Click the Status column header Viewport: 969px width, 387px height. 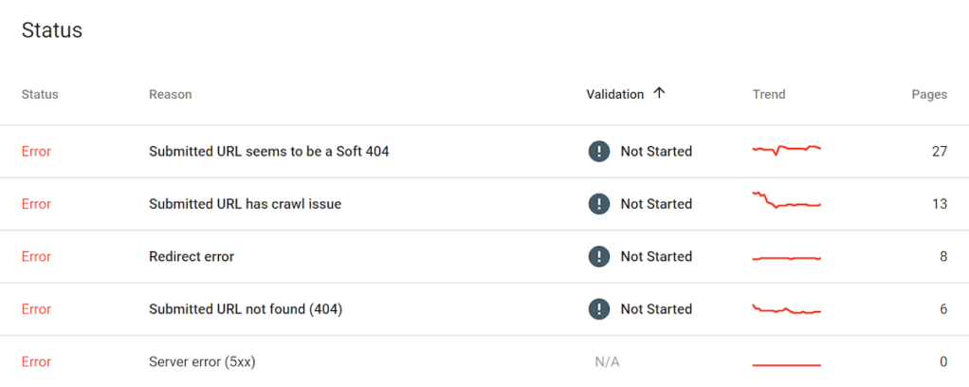pos(40,95)
